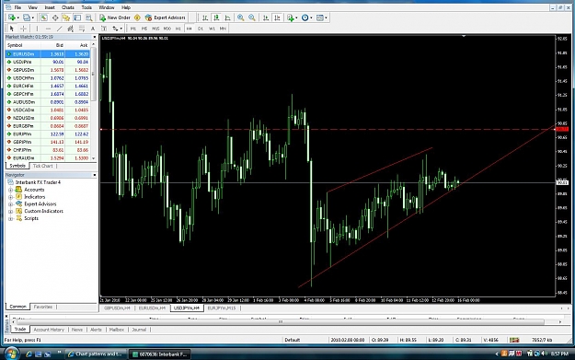
Task: Zoom out the chart with magnifier minus
Action: [252, 17]
